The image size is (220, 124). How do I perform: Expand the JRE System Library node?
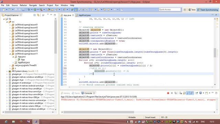pyautogui.click(x=7, y=71)
